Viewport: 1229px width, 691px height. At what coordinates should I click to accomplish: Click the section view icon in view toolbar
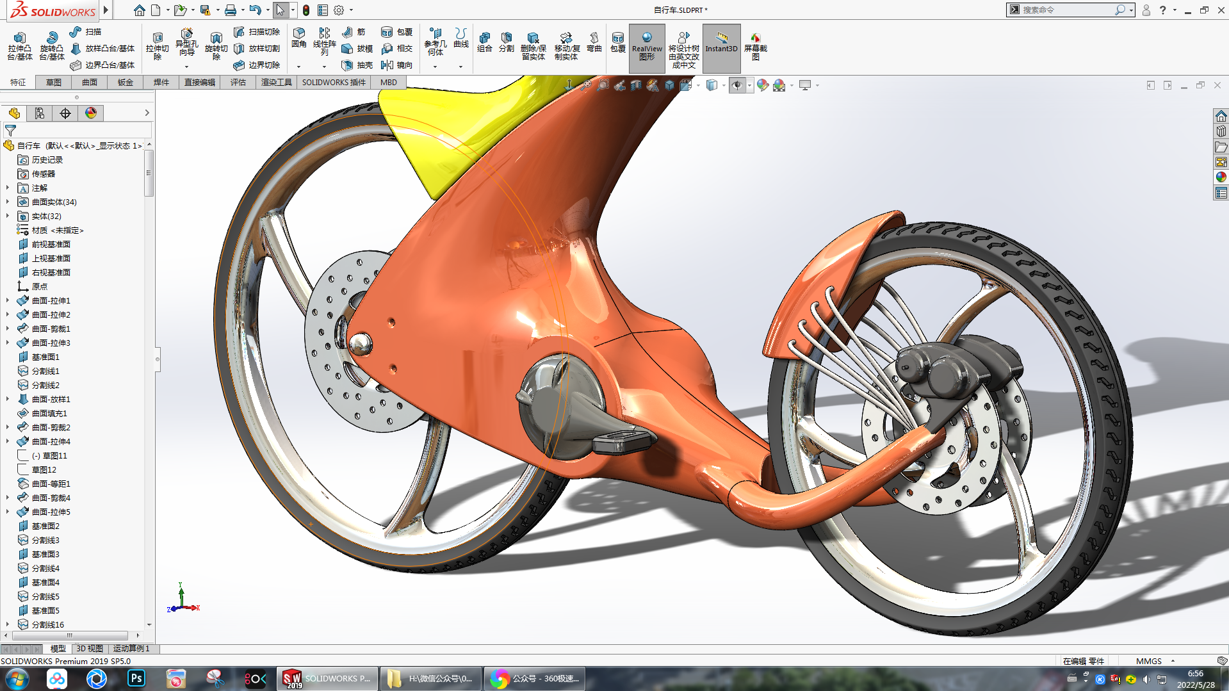pyautogui.click(x=636, y=85)
